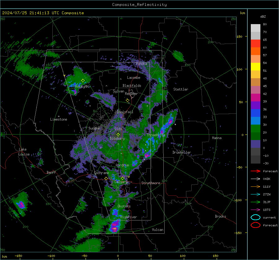Click the Airdrie city label
The width and height of the screenshot is (279, 260).
pyautogui.click(x=122, y=165)
